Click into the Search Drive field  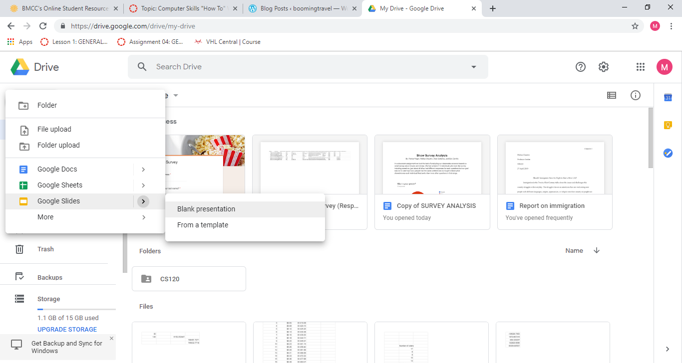click(300, 67)
